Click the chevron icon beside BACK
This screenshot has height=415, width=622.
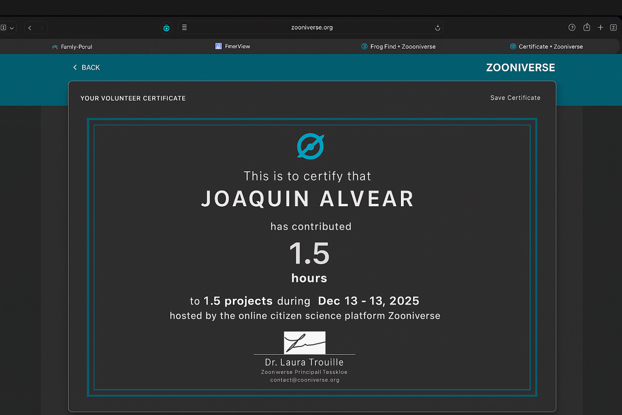(75, 68)
